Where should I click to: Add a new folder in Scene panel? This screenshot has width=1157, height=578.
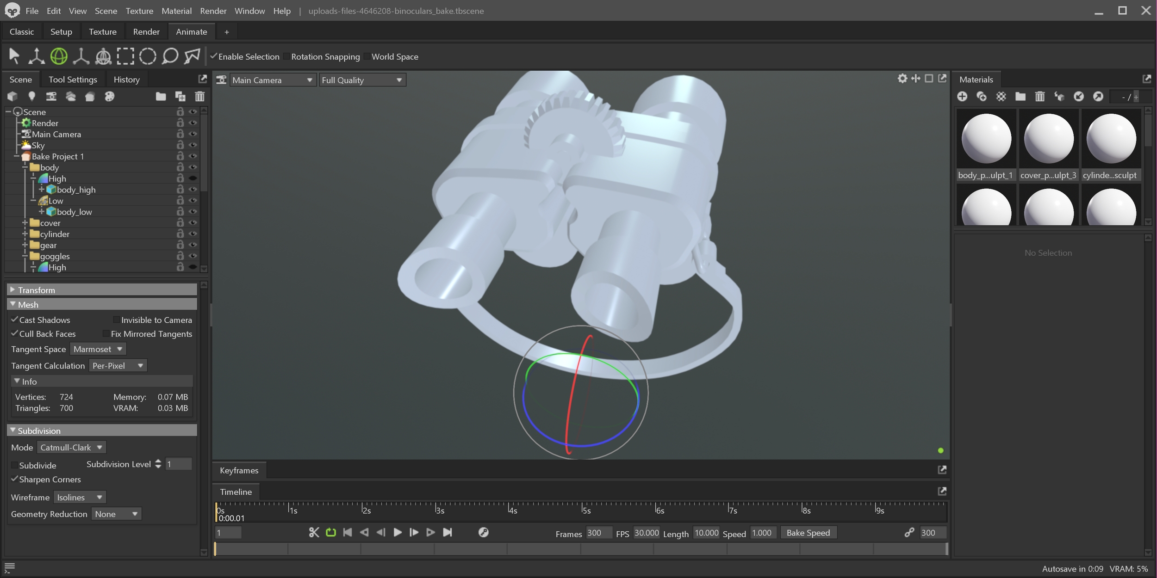click(161, 96)
